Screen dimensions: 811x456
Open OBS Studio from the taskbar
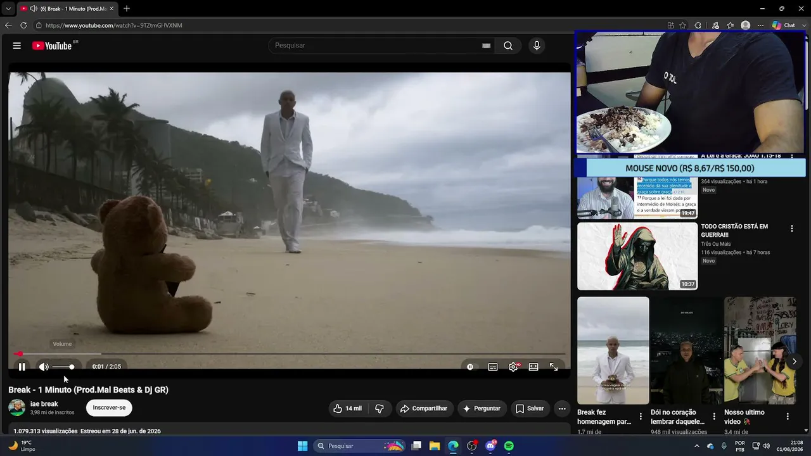point(472,446)
